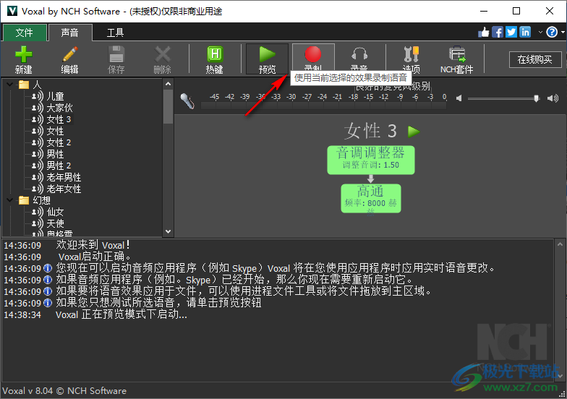Open the NCH套件 suite icon
This screenshot has height=399, width=567.
click(457, 55)
